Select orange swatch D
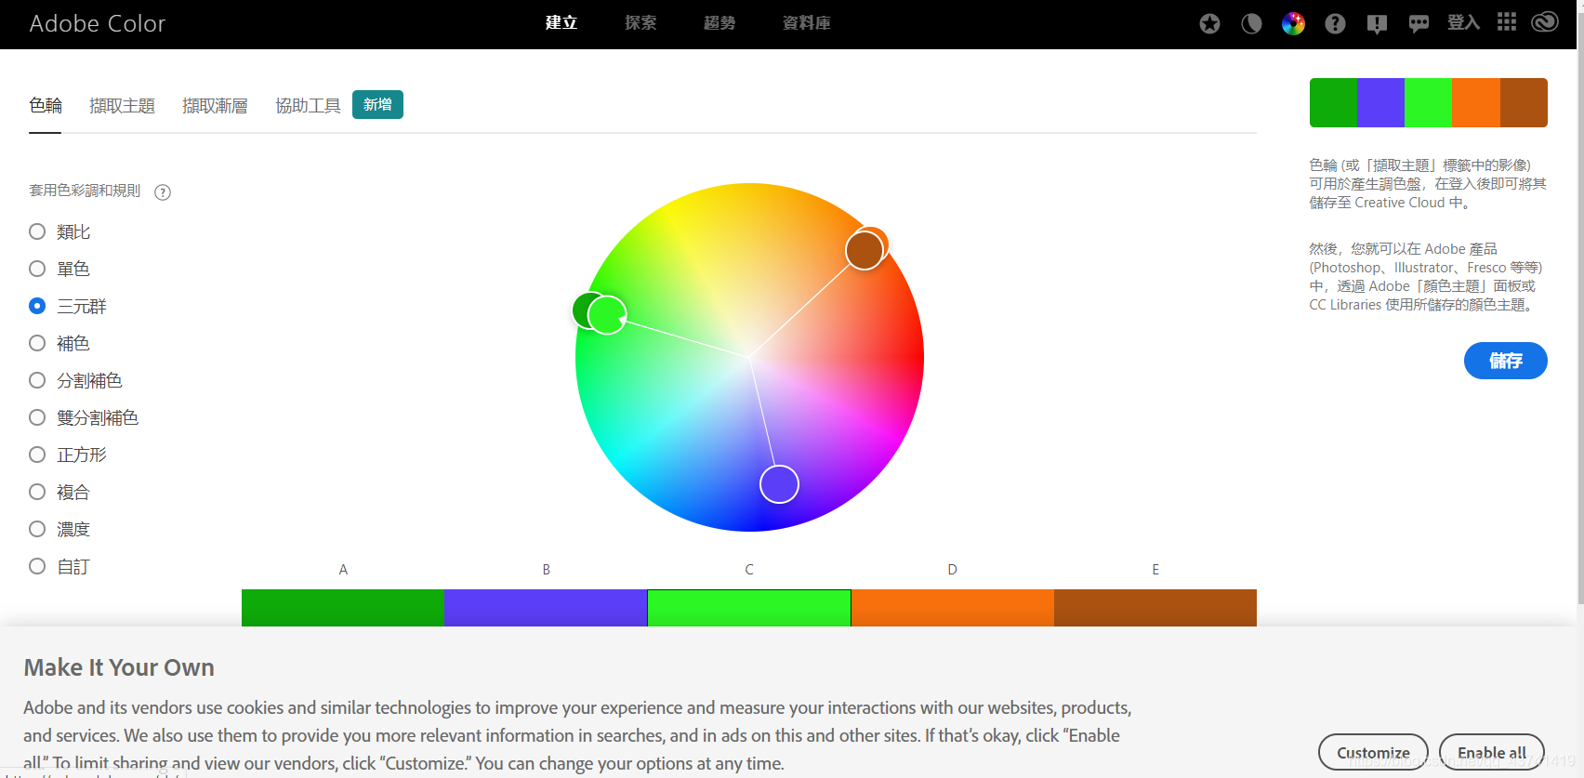1584x778 pixels. (952, 608)
